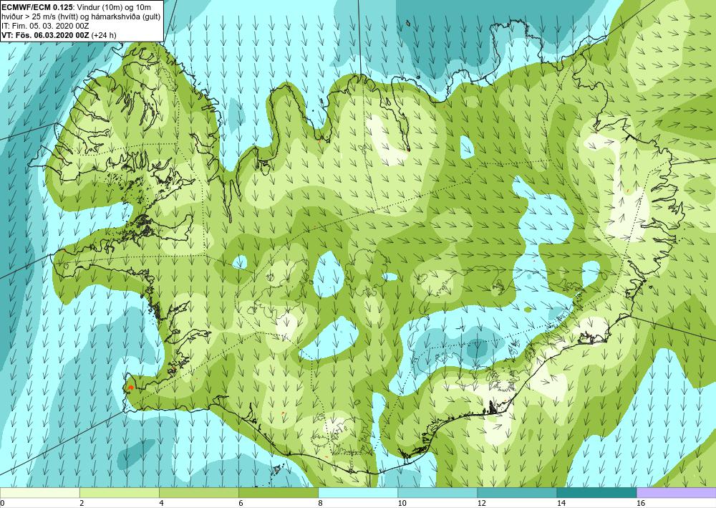The image size is (716, 508).
Task: Click the 12–14 m/s dark teal legend swatch
Action: coord(517,492)
